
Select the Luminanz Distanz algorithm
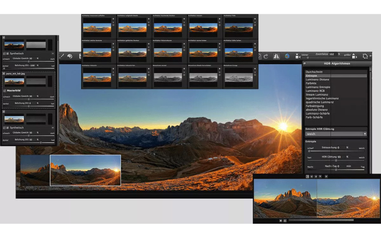click(336, 79)
